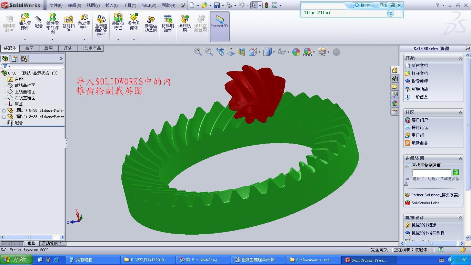This screenshot has width=471, height=265.
Task: Select 上视基准面 plane in the tree
Action: [x=25, y=92]
